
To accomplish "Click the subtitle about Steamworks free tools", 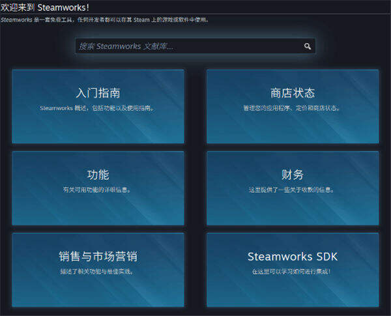I will (x=104, y=20).
